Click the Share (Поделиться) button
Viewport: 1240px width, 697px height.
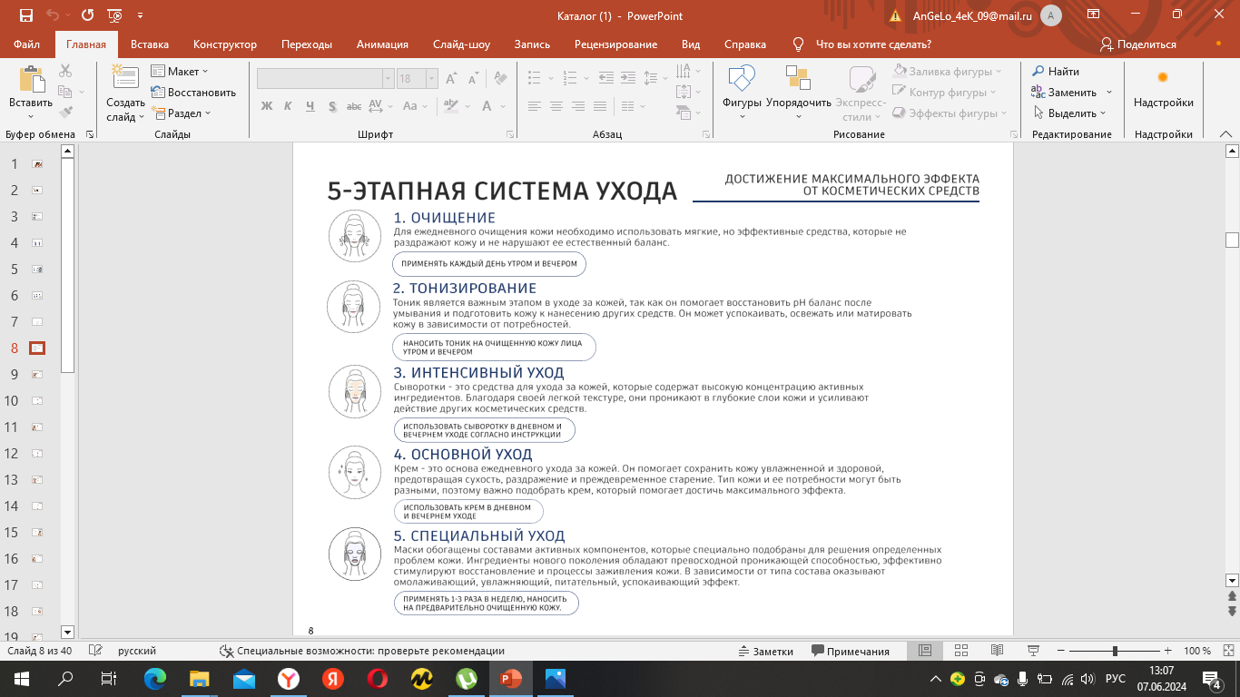tap(1138, 44)
